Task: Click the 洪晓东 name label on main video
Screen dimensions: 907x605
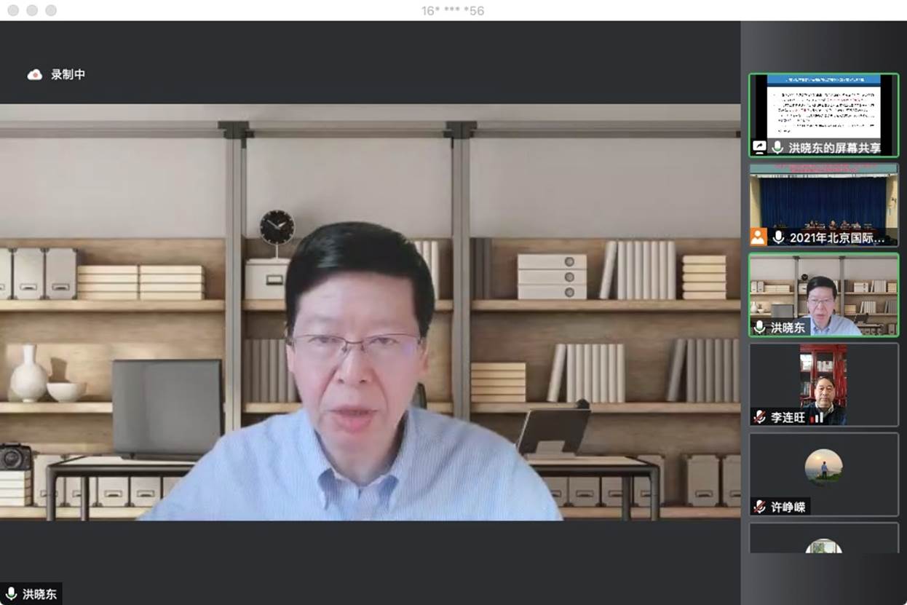Action: click(39, 594)
